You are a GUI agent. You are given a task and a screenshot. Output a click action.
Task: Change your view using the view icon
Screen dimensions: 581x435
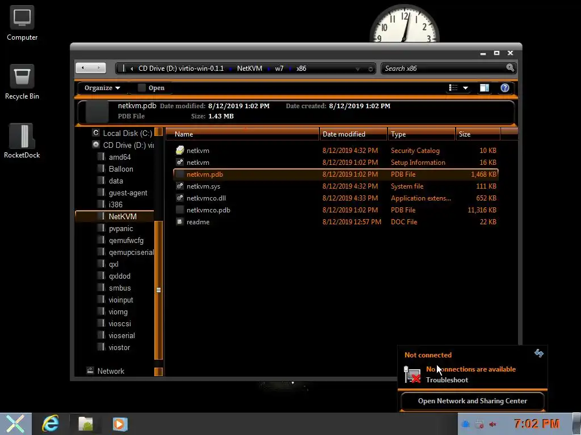pyautogui.click(x=453, y=88)
